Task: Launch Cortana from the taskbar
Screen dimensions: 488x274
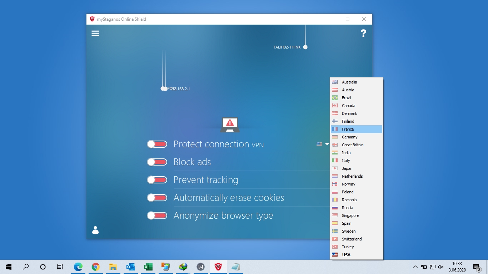Action: [43, 267]
